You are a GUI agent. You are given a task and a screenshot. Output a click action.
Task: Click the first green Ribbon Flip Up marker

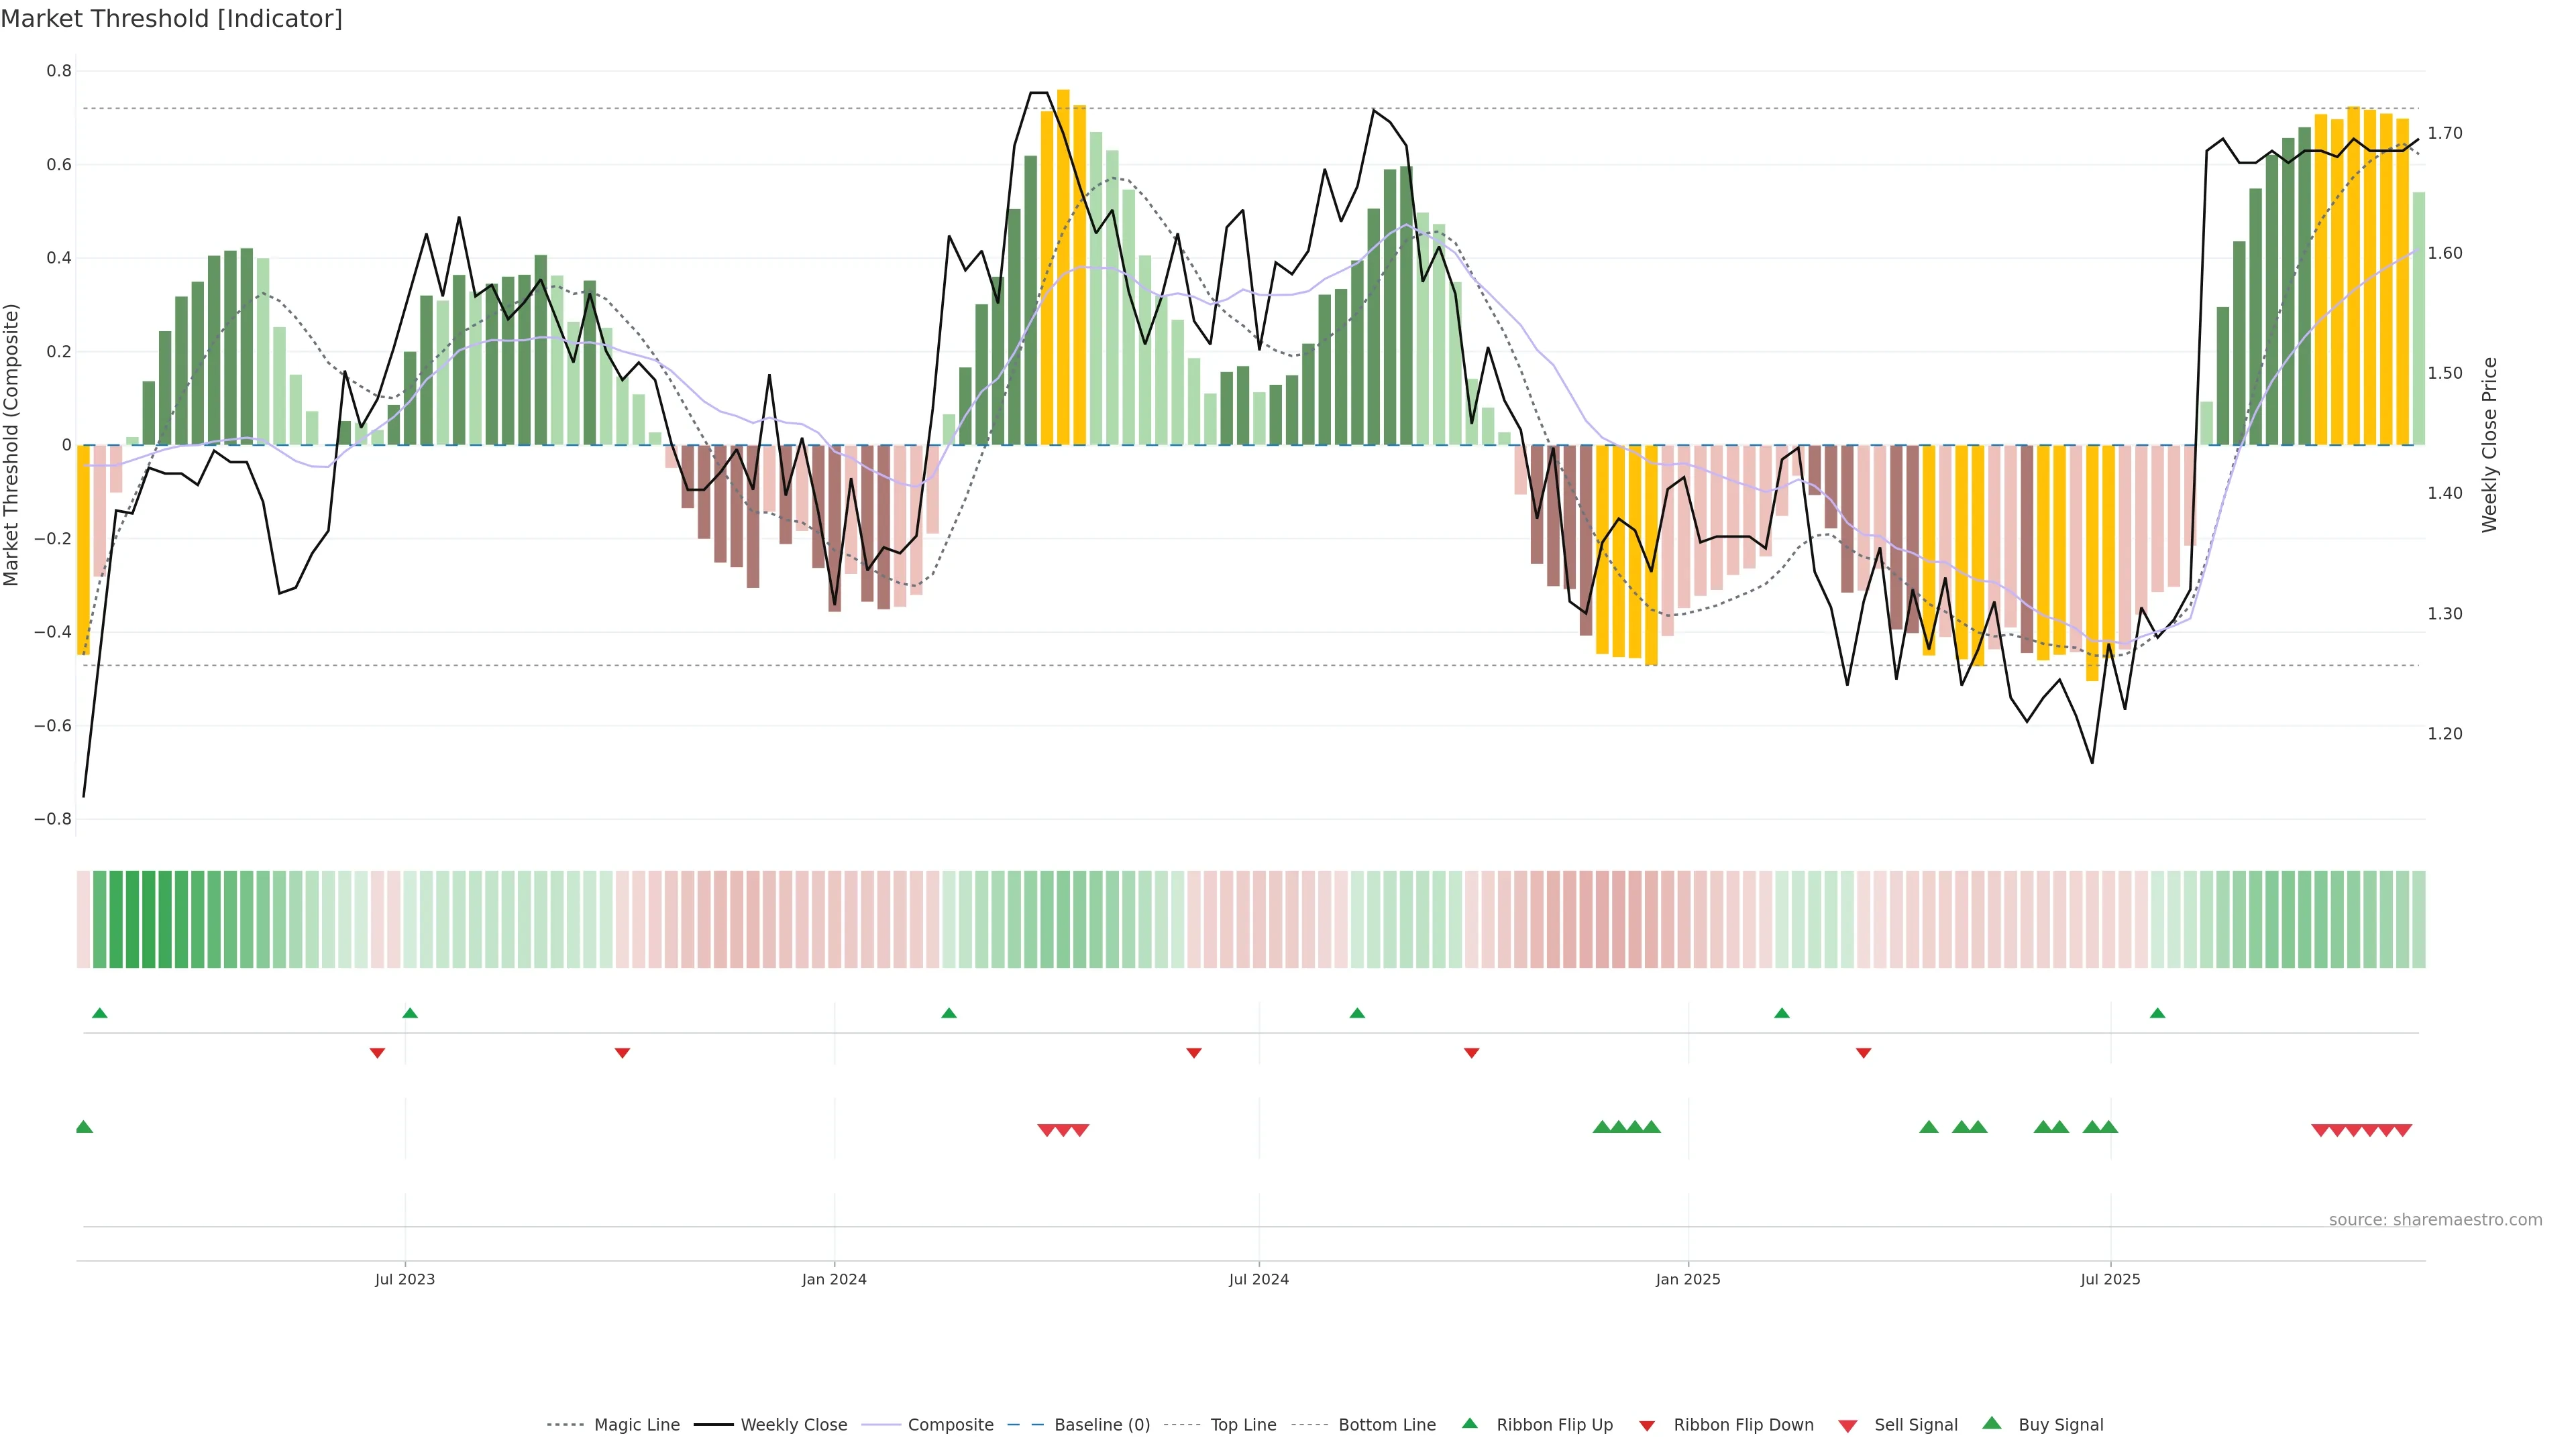pyautogui.click(x=99, y=1014)
